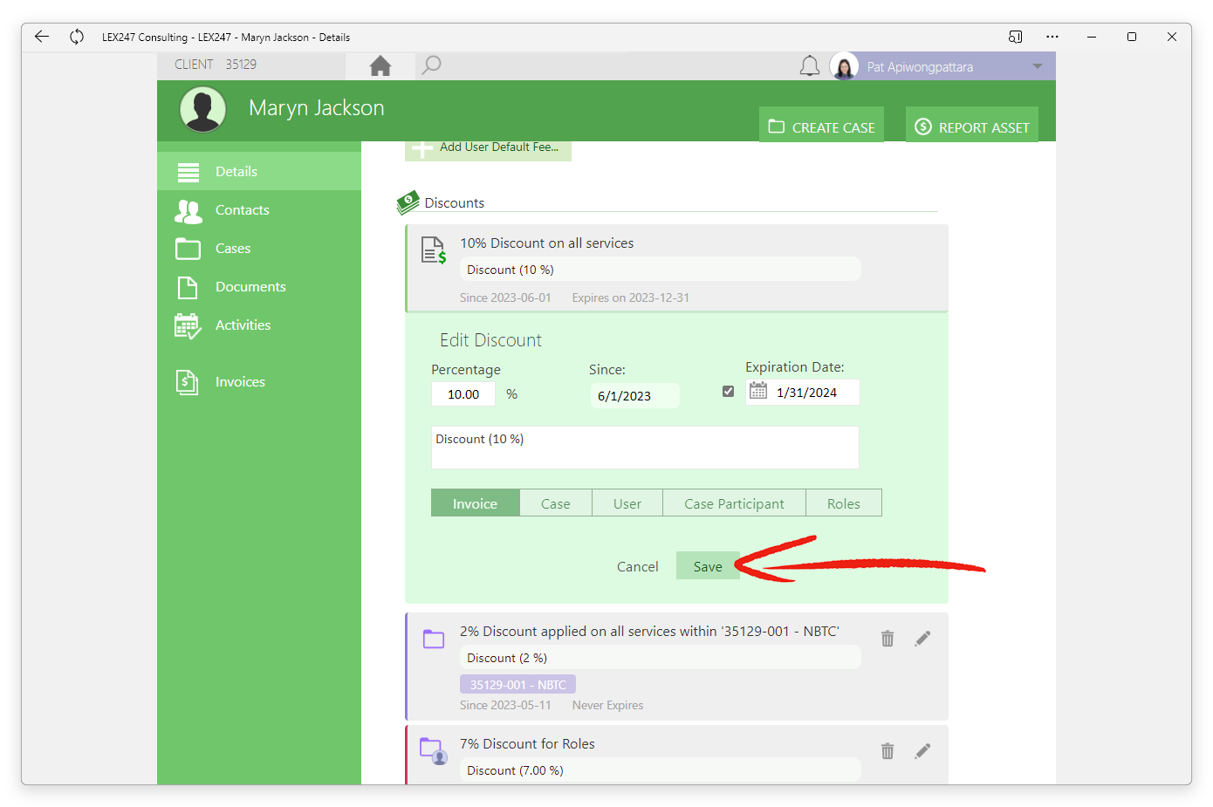Click the Percentage input field
Viewport: 1213px width, 807px height.
(463, 394)
